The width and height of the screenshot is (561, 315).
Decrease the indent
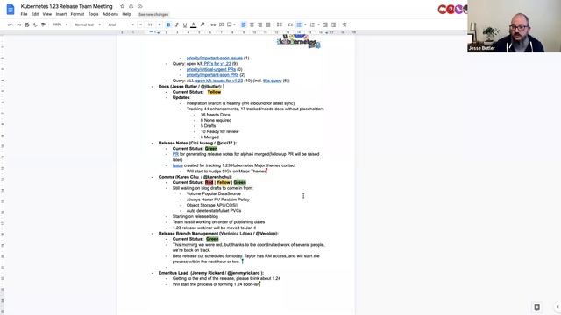325,24
